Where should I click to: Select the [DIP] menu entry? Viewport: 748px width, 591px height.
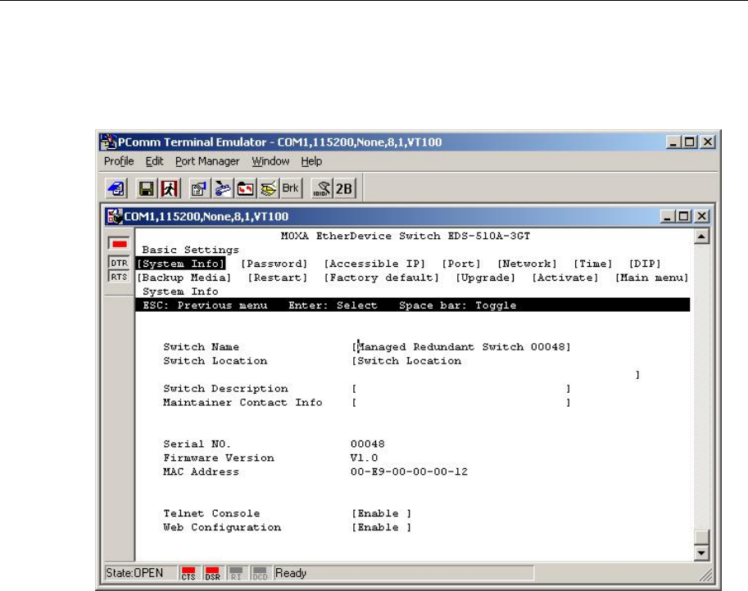pos(645,264)
